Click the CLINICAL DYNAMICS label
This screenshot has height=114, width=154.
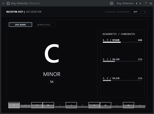[117, 12]
